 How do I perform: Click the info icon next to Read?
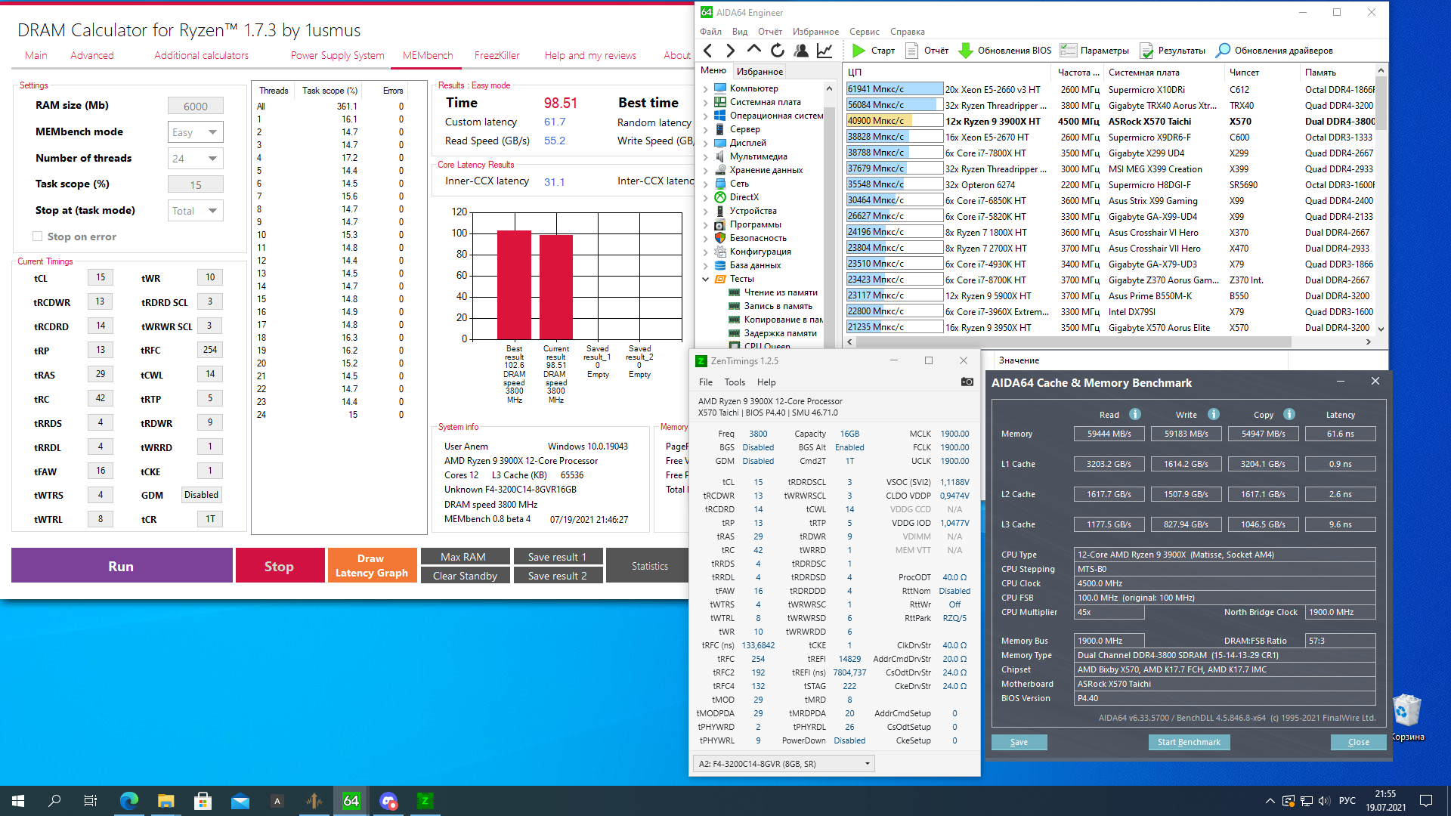(x=1134, y=414)
